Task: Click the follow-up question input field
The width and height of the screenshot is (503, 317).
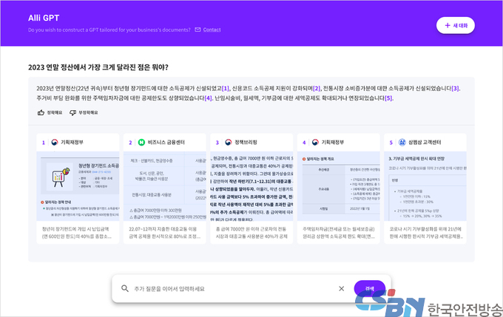Action: coord(233,289)
